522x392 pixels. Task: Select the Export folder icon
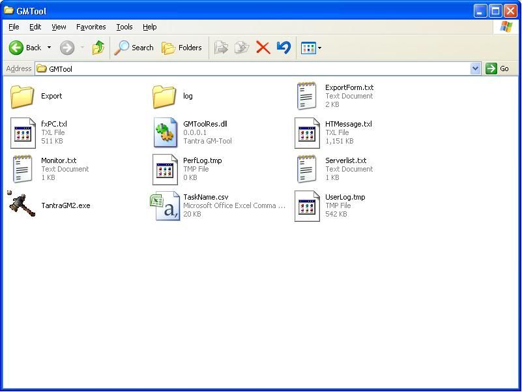22,96
